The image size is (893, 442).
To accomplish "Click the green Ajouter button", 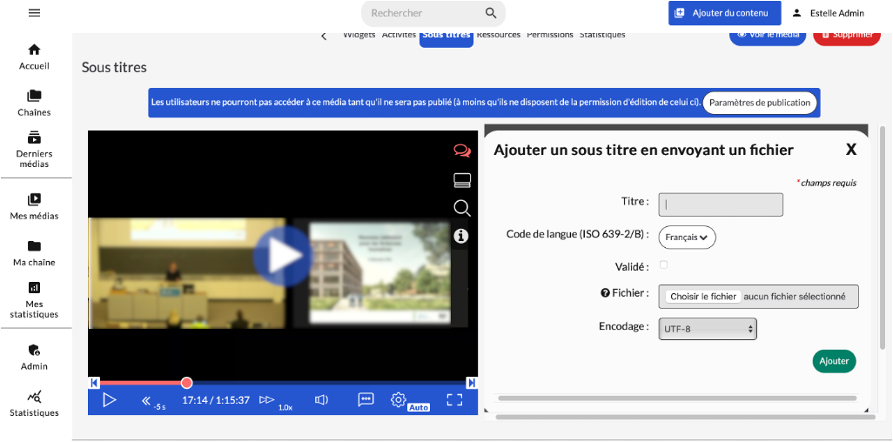I will point(834,361).
